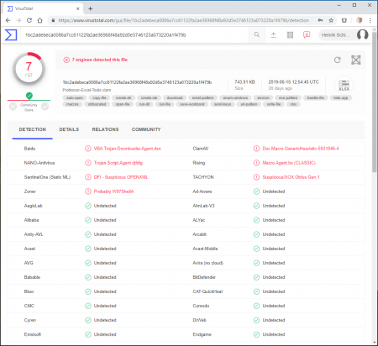The width and height of the screenshot is (378, 346).
Task: Click the Avira (no cloud) engine name
Action: tap(208, 263)
